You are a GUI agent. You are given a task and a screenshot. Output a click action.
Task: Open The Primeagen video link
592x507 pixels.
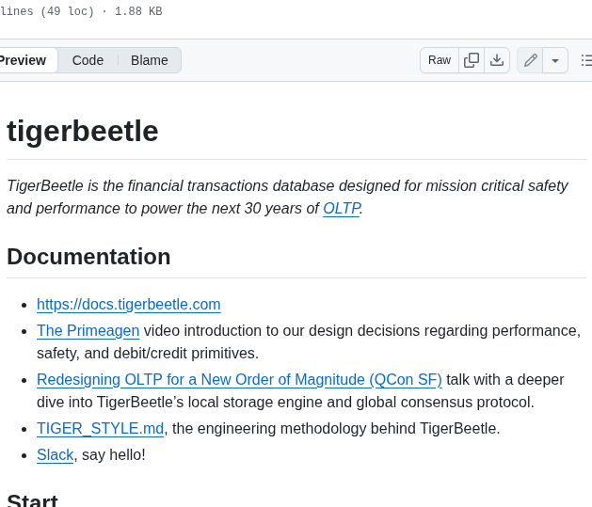pyautogui.click(x=88, y=330)
